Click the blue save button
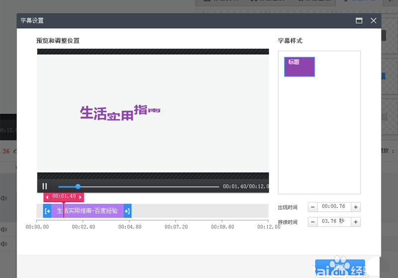Viewport: 398px width, 278px height. pyautogui.click(x=340, y=268)
